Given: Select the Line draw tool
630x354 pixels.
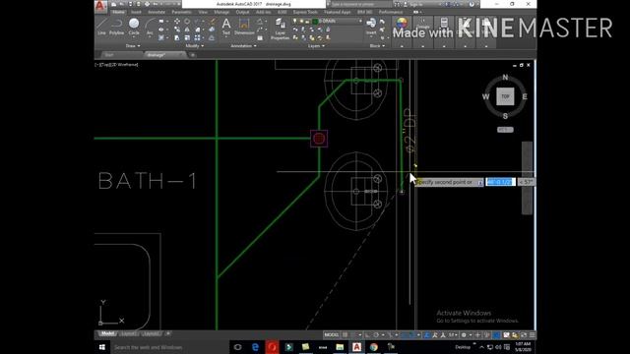Looking at the screenshot, I should click(101, 26).
